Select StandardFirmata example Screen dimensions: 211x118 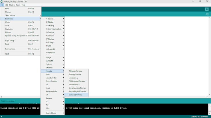(x=75, y=95)
